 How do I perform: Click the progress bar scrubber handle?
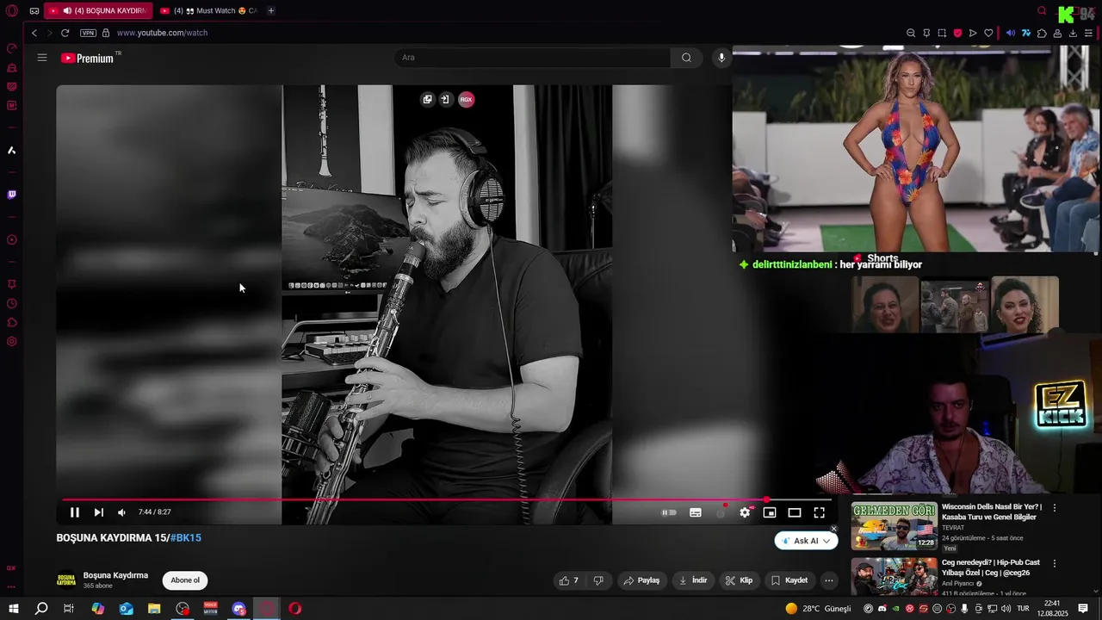click(x=766, y=499)
